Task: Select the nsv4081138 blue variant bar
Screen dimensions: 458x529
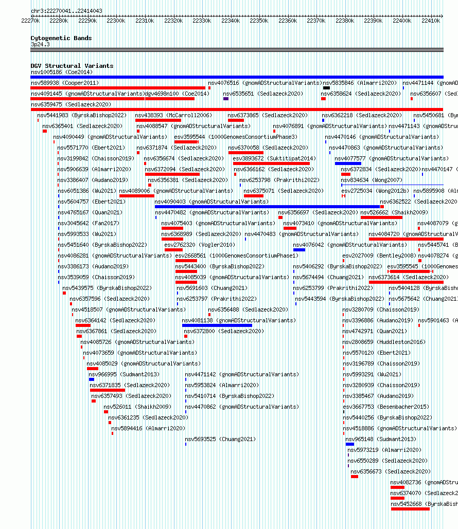Action: pyautogui.click(x=217, y=325)
